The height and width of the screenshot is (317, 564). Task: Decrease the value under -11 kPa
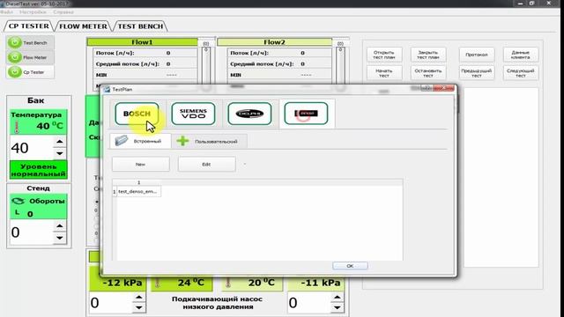[x=337, y=307]
